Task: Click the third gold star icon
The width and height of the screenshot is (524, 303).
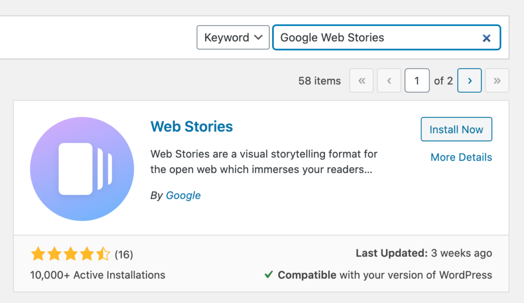Action: coord(71,253)
